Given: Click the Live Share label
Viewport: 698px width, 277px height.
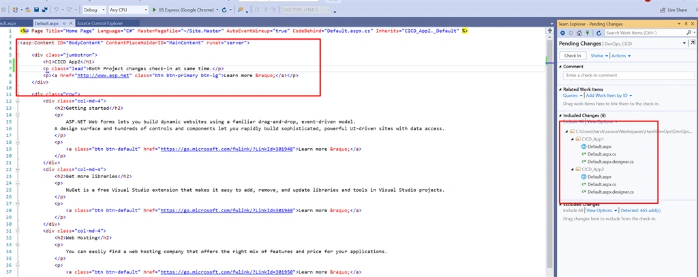Looking at the screenshot, I should click(x=677, y=10).
